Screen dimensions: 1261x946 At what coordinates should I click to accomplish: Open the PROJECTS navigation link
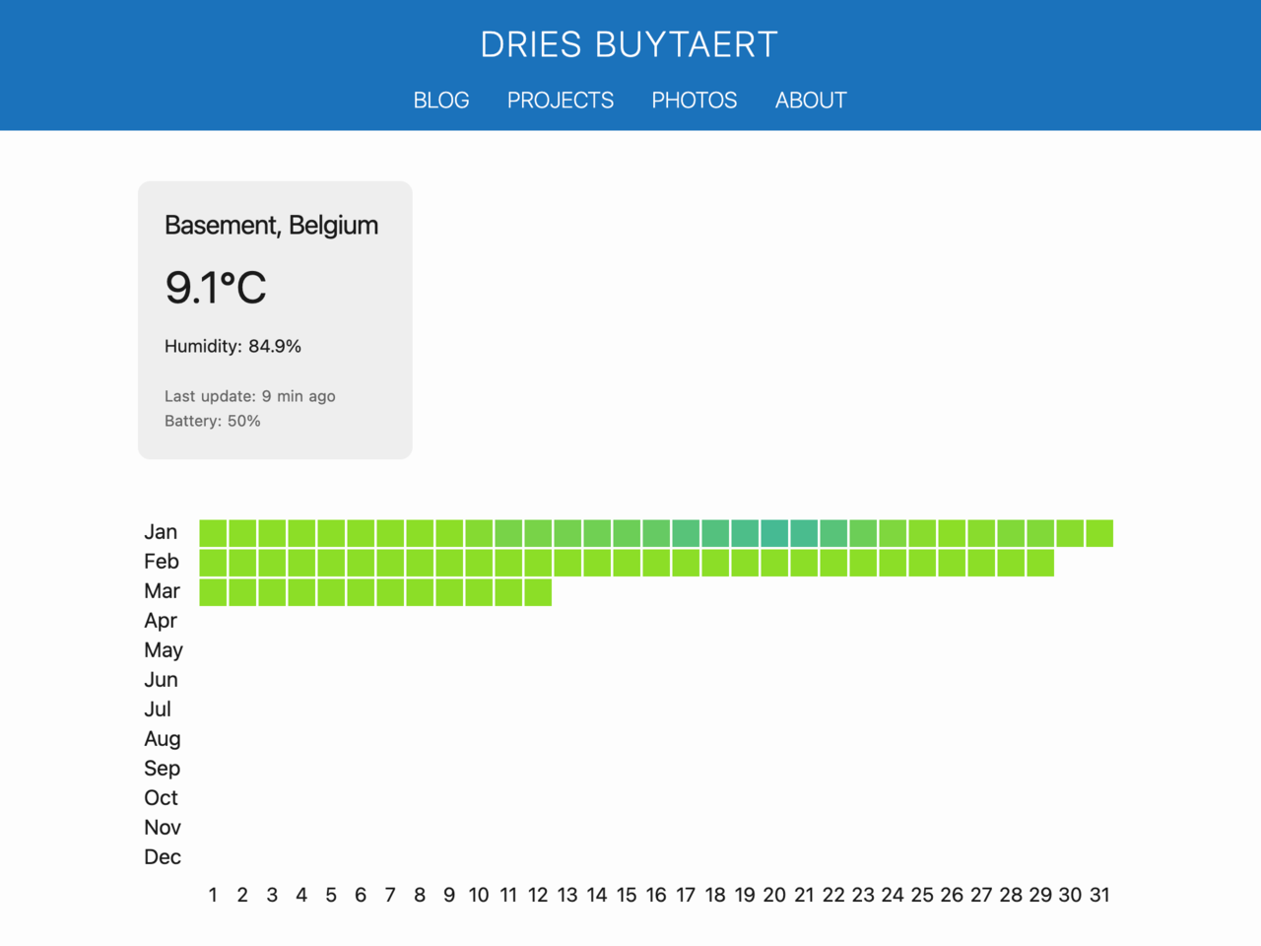[560, 100]
